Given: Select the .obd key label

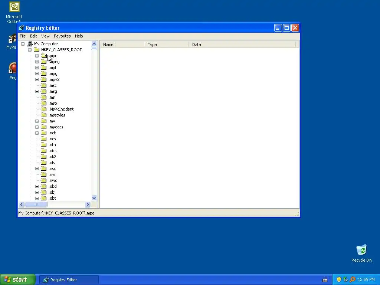Looking at the screenshot, I should click(53, 186).
